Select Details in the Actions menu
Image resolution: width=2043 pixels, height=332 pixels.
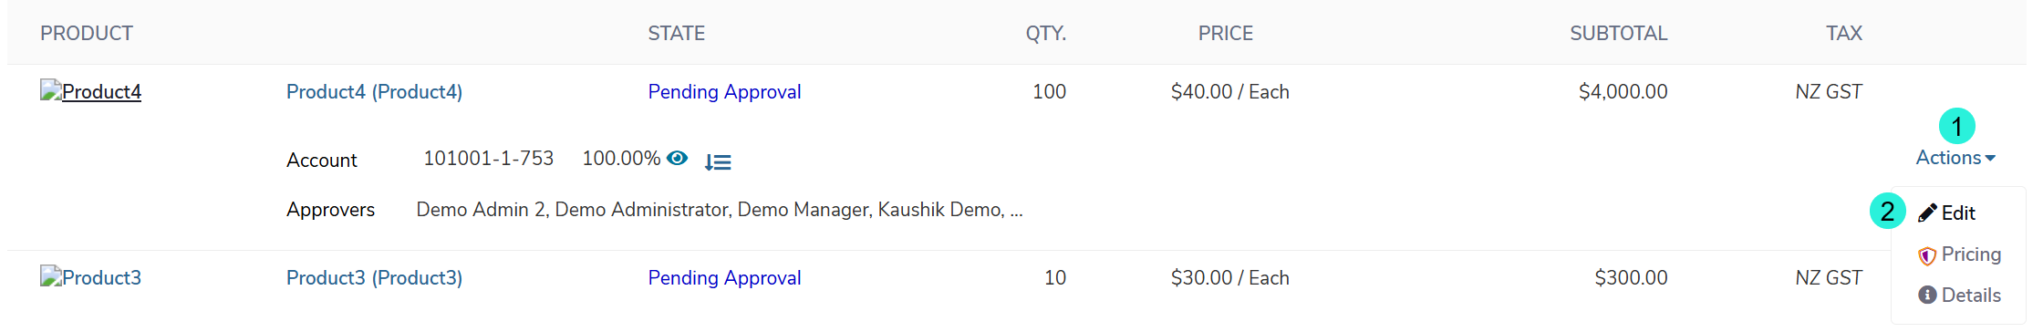pos(1959,295)
